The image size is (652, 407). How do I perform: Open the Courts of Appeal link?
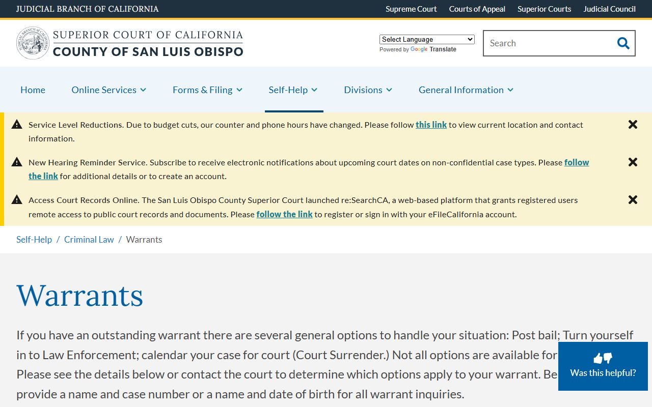click(477, 9)
